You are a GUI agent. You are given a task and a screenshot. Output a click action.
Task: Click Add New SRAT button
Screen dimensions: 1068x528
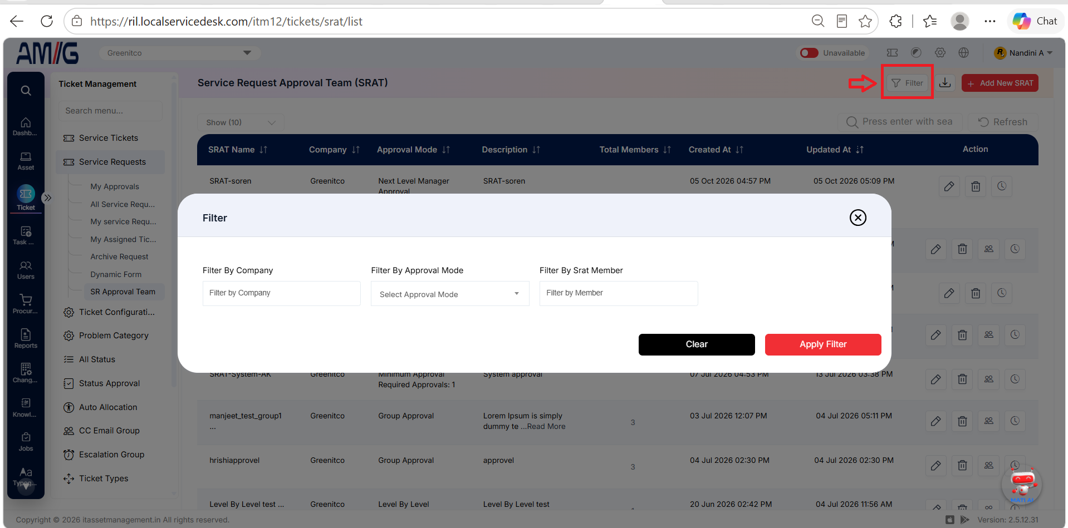[1000, 83]
